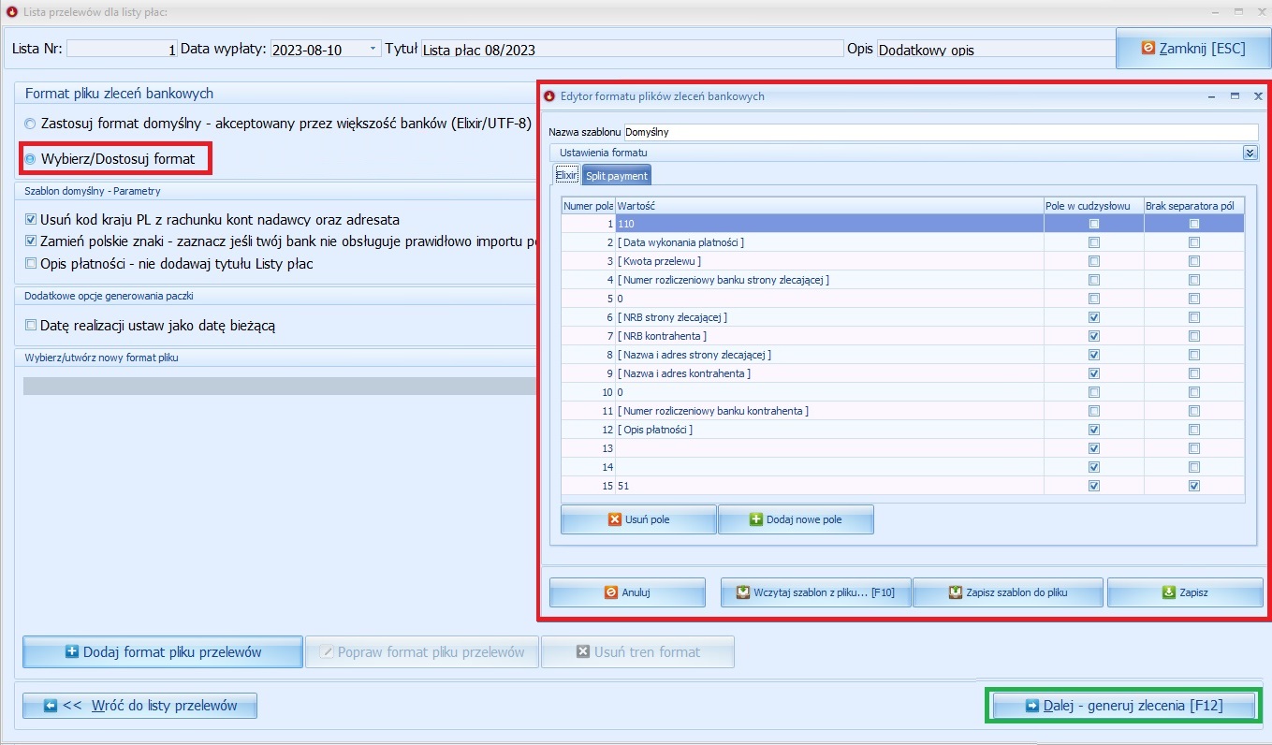
Task: Click the app icon in Lista przelewów title bar
Action: (x=12, y=12)
